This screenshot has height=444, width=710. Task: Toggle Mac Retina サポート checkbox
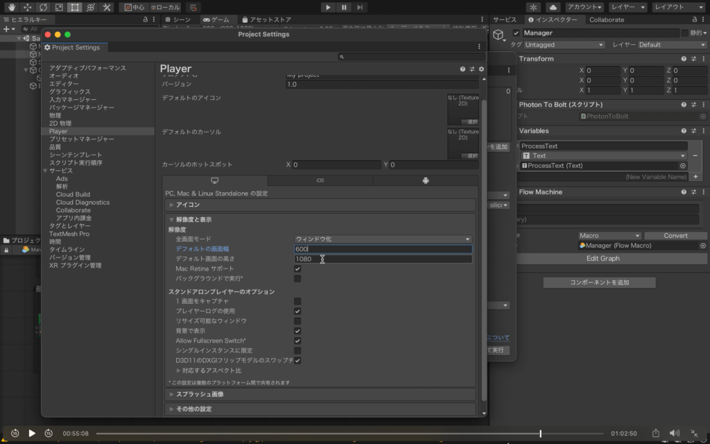click(297, 268)
